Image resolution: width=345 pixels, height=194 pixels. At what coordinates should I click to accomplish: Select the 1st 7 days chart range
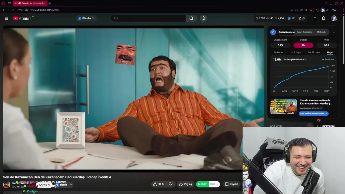[x=295, y=52]
